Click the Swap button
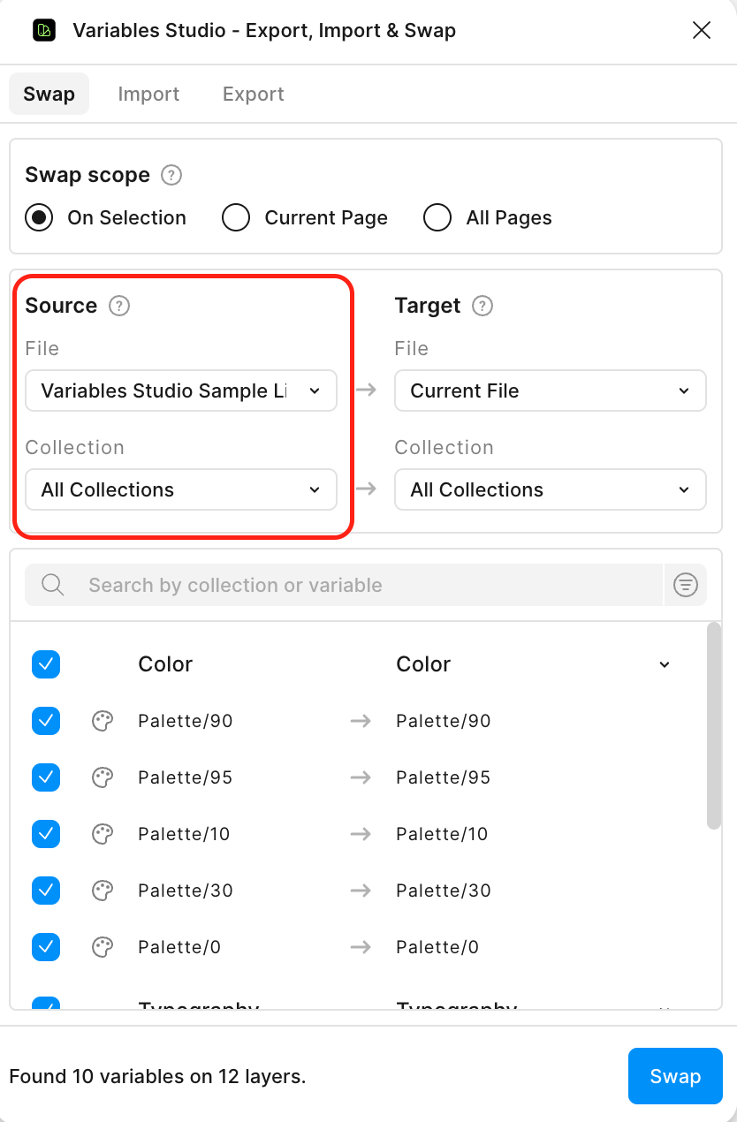This screenshot has height=1122, width=737. tap(675, 1076)
